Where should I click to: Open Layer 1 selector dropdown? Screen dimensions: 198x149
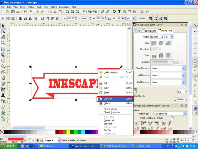pos(52,140)
